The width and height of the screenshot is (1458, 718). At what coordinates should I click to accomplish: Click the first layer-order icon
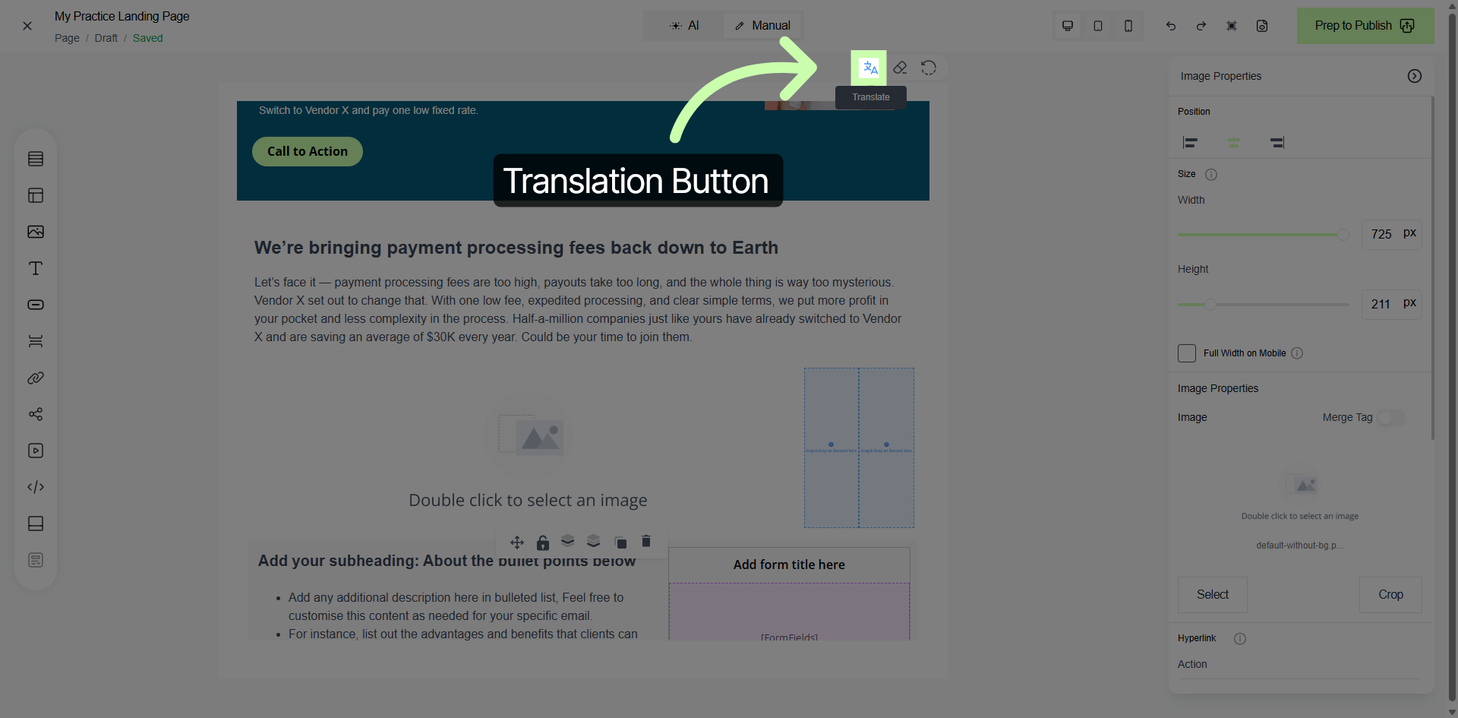568,541
